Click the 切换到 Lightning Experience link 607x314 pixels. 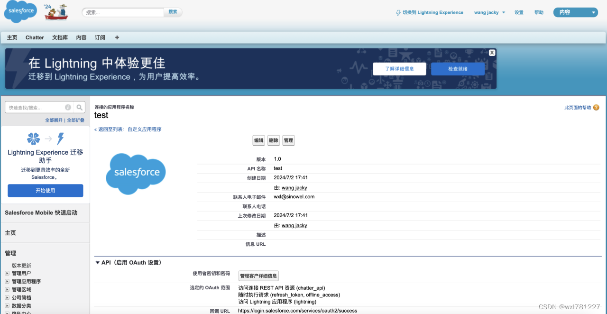pyautogui.click(x=433, y=13)
